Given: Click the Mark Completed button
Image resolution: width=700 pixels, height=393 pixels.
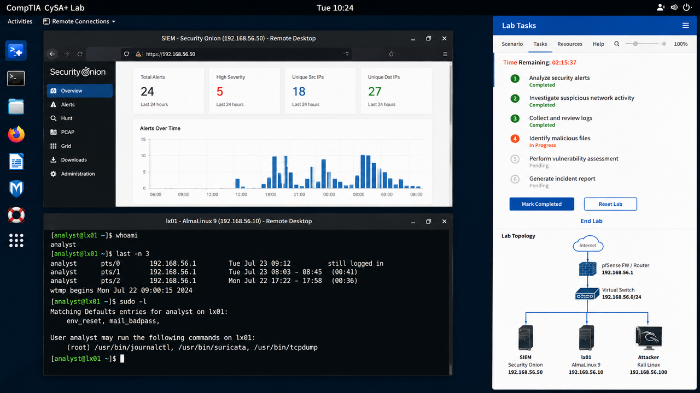Looking at the screenshot, I should pos(541,204).
